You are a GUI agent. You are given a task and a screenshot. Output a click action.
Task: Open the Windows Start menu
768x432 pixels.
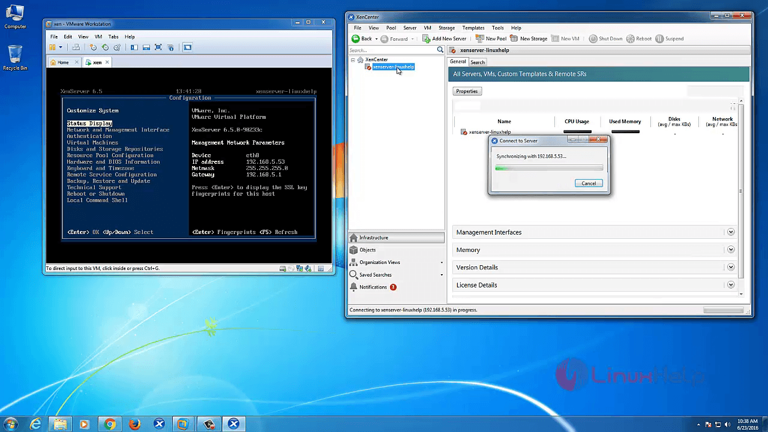click(11, 424)
